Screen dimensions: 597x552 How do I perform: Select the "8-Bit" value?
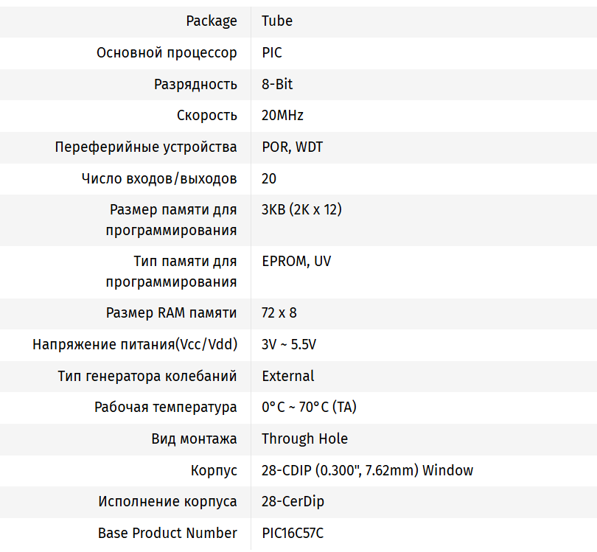277,85
